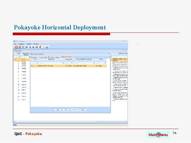Image resolution: width=191 pixels, height=143 pixels.
Task: Go to previous record arrow icon
Action: coord(30,47)
